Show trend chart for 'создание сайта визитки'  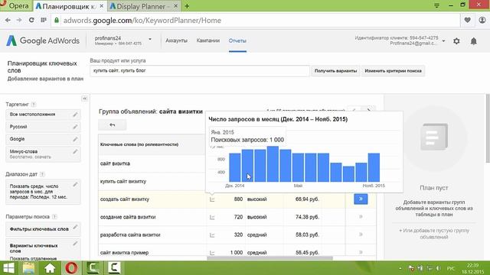pyautogui.click(x=212, y=217)
